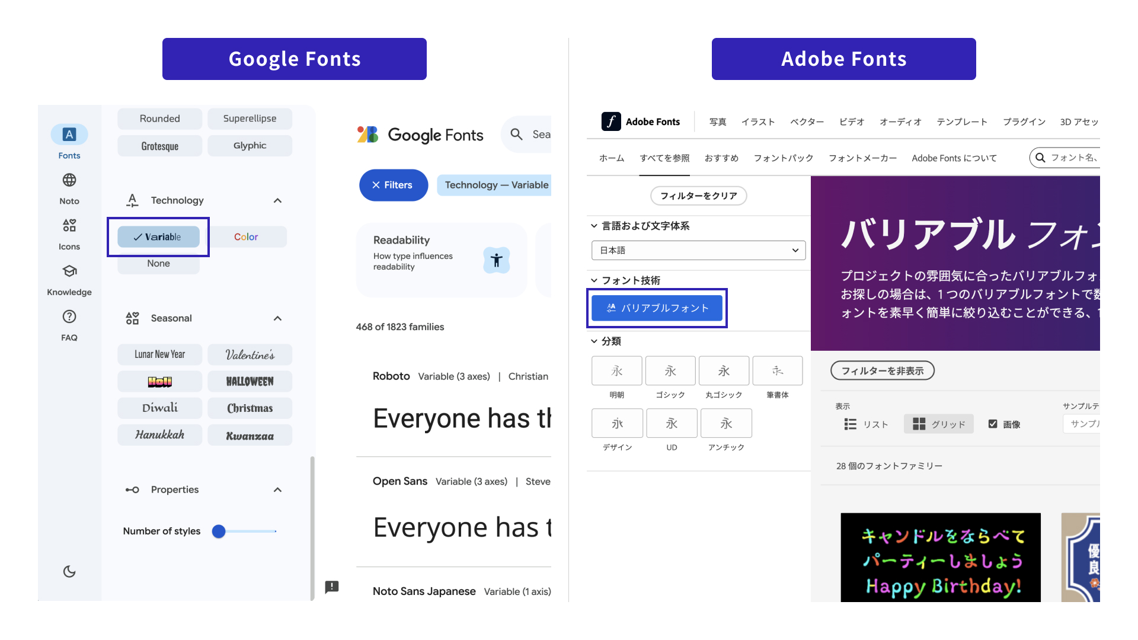1138x640 pixels.
Task: Open the Open Sans font family
Action: (400, 481)
